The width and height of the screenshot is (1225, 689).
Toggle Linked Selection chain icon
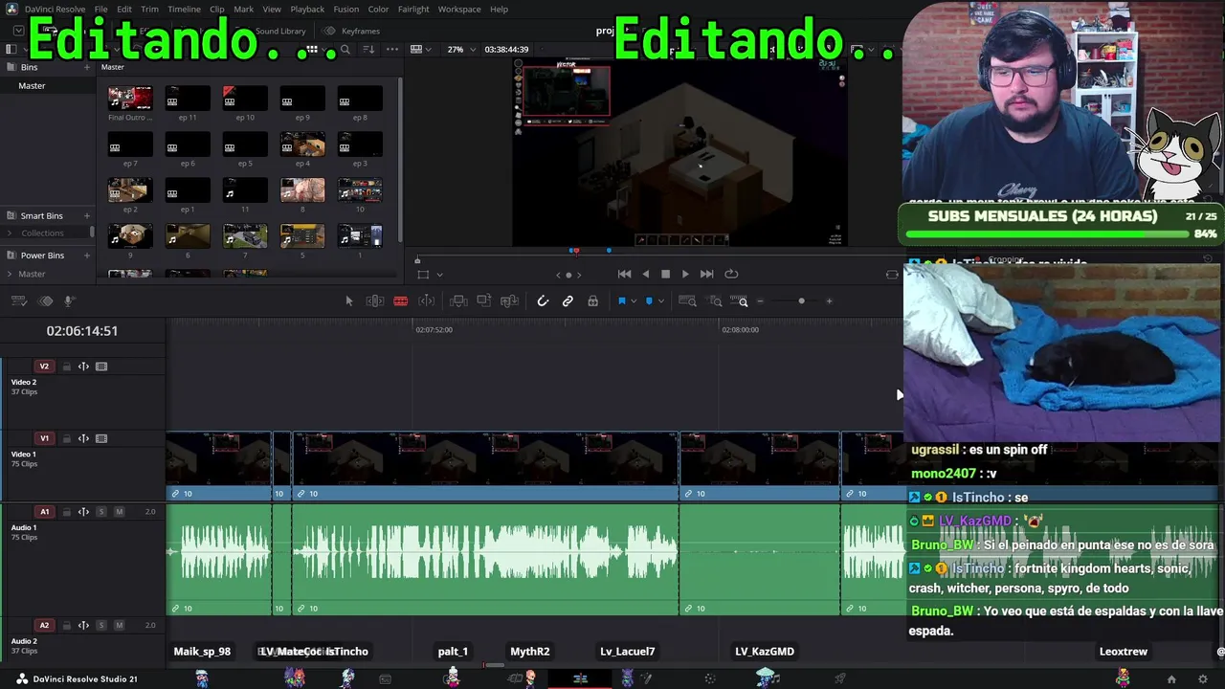[568, 301]
